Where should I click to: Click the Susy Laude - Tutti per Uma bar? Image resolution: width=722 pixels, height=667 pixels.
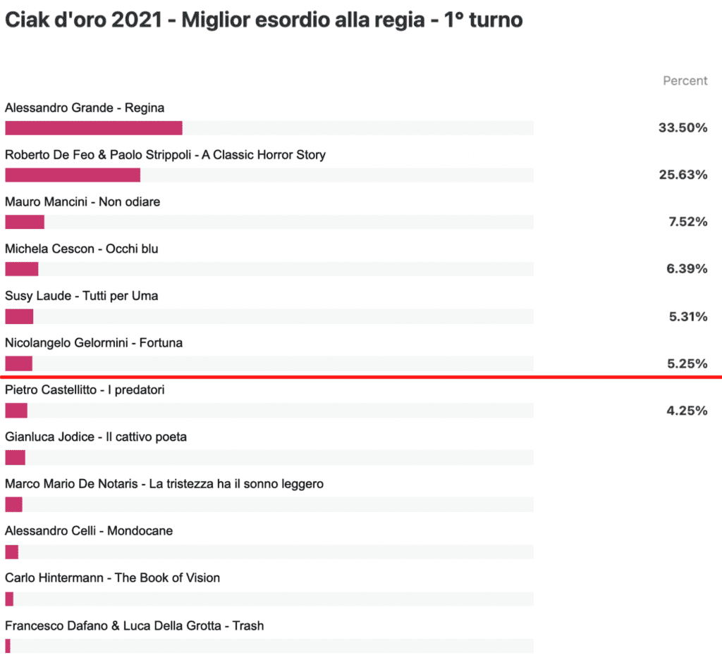(x=269, y=316)
